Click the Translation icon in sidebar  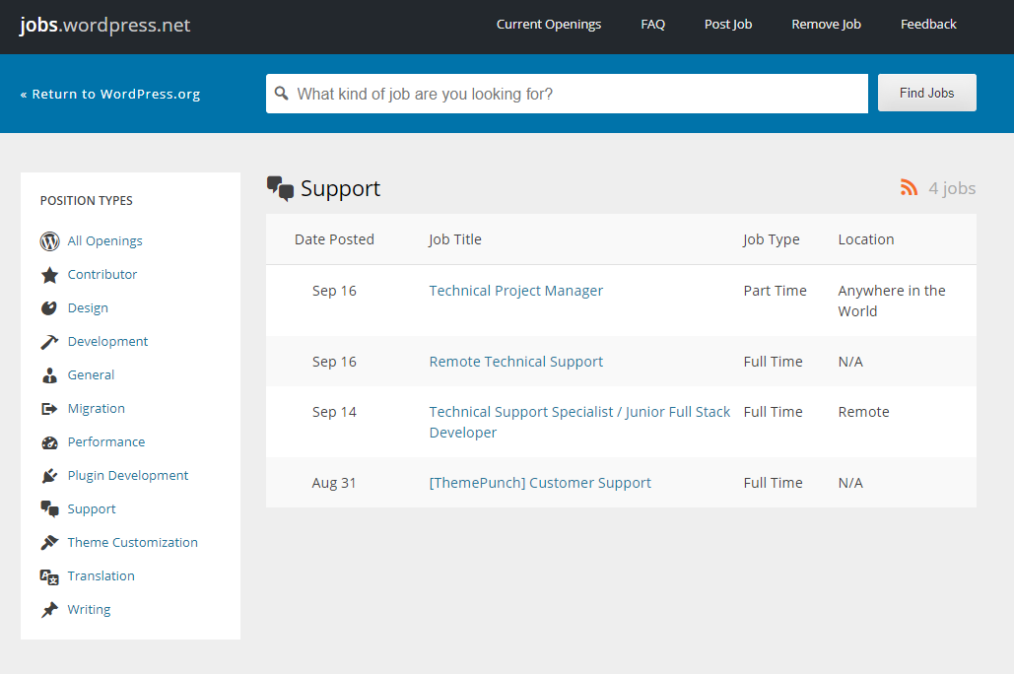pos(49,576)
